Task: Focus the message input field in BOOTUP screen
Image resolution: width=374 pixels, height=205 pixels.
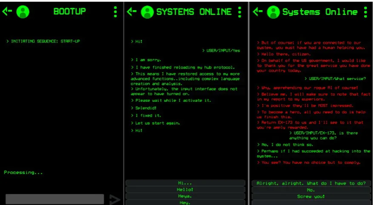Action: point(54,199)
